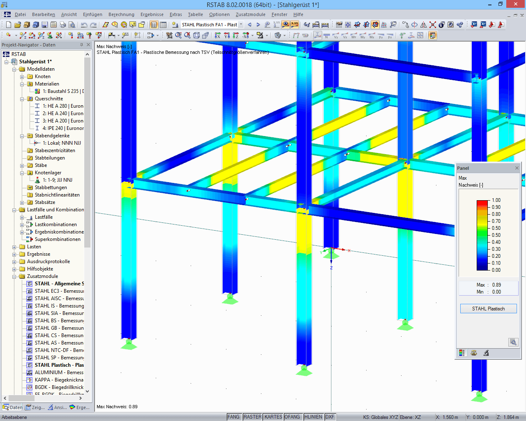This screenshot has height=421, width=526.
Task: Open a model using the Open folder icon
Action: 18,24
